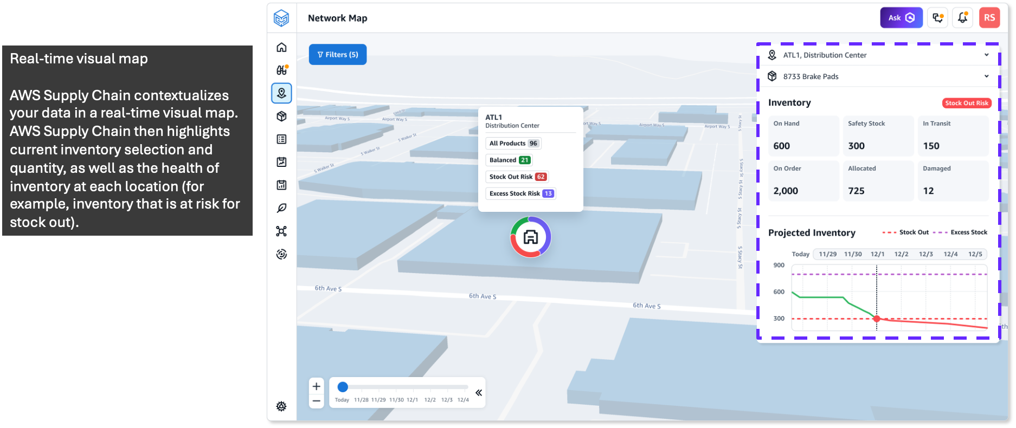The height and width of the screenshot is (428, 1016).
Task: Open the binoculars Insights icon
Action: (282, 70)
